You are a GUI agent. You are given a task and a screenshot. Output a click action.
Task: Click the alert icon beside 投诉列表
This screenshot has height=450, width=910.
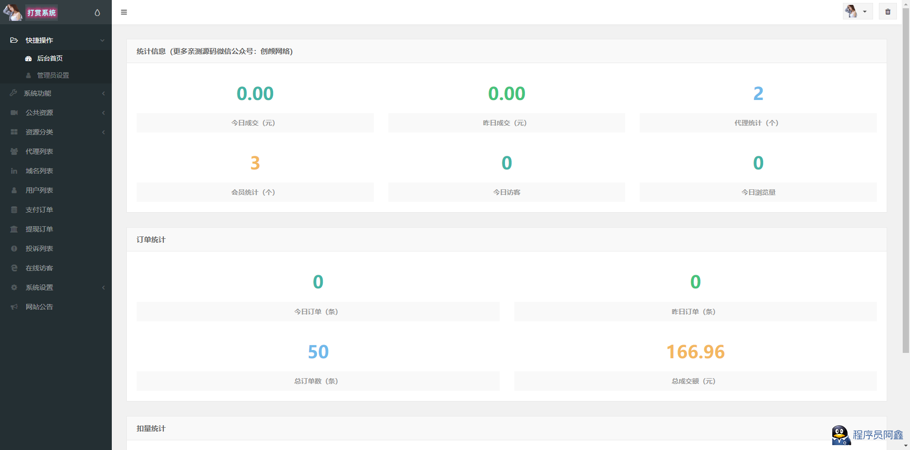point(14,249)
